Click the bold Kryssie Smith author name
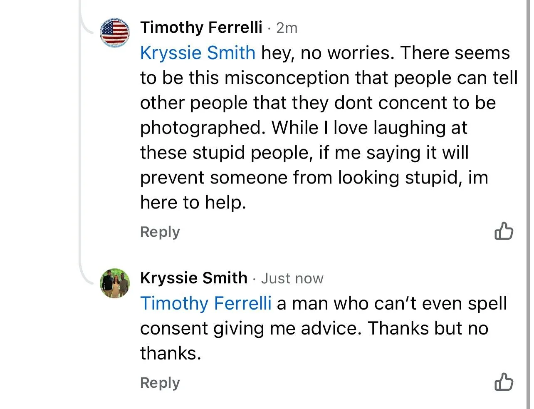 [x=194, y=278]
